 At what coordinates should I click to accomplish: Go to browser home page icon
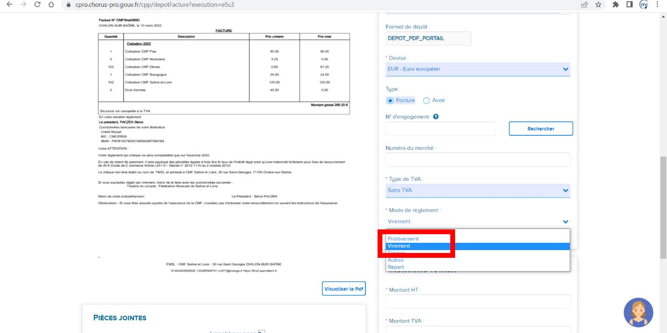[x=52, y=5]
